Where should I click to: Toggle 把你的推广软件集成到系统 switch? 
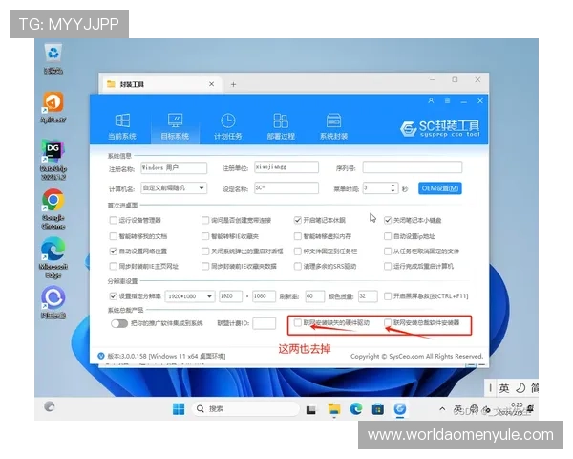click(x=119, y=323)
